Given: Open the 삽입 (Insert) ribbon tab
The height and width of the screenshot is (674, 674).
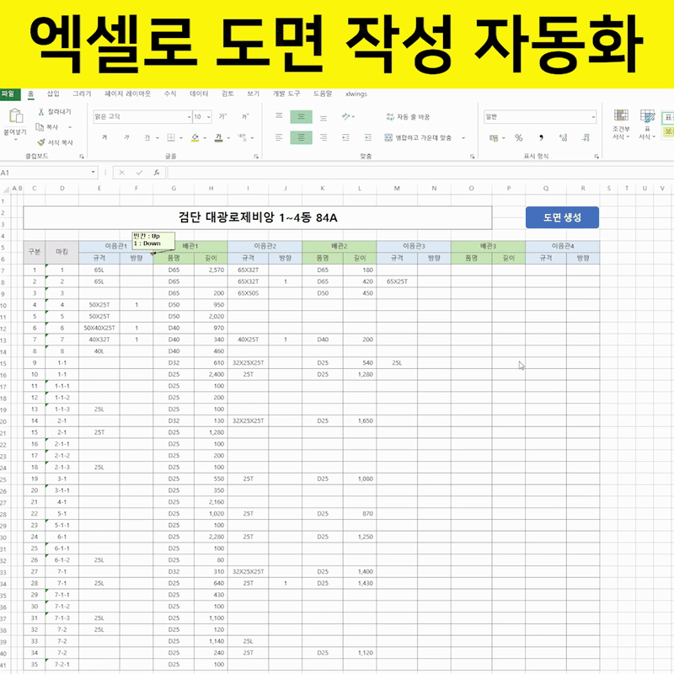Looking at the screenshot, I should tap(53, 94).
